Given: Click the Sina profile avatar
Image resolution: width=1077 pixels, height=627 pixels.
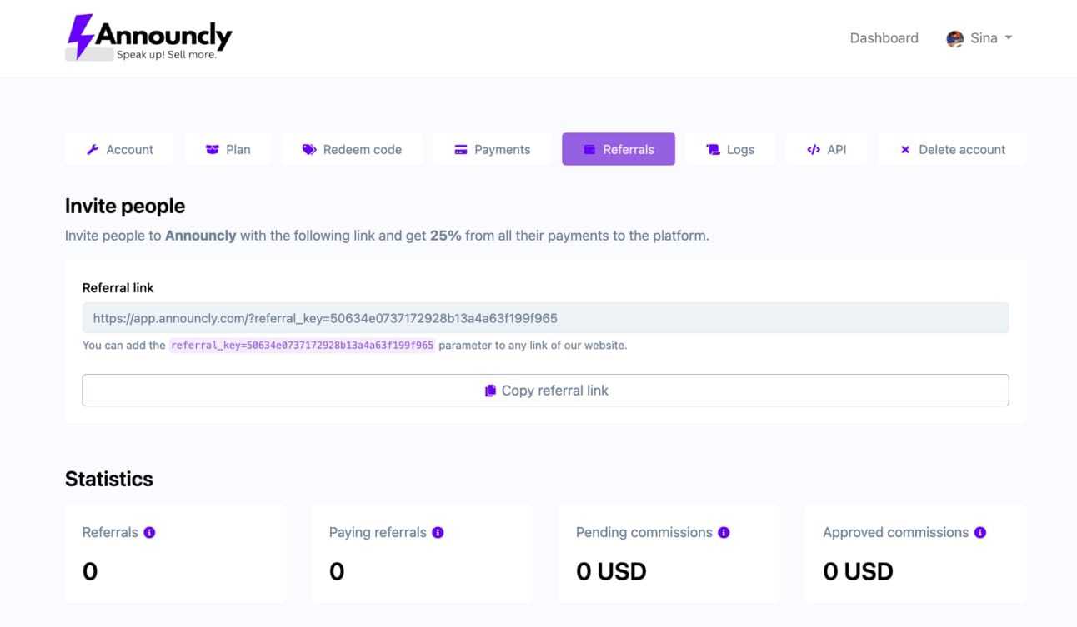Looking at the screenshot, I should tap(955, 38).
